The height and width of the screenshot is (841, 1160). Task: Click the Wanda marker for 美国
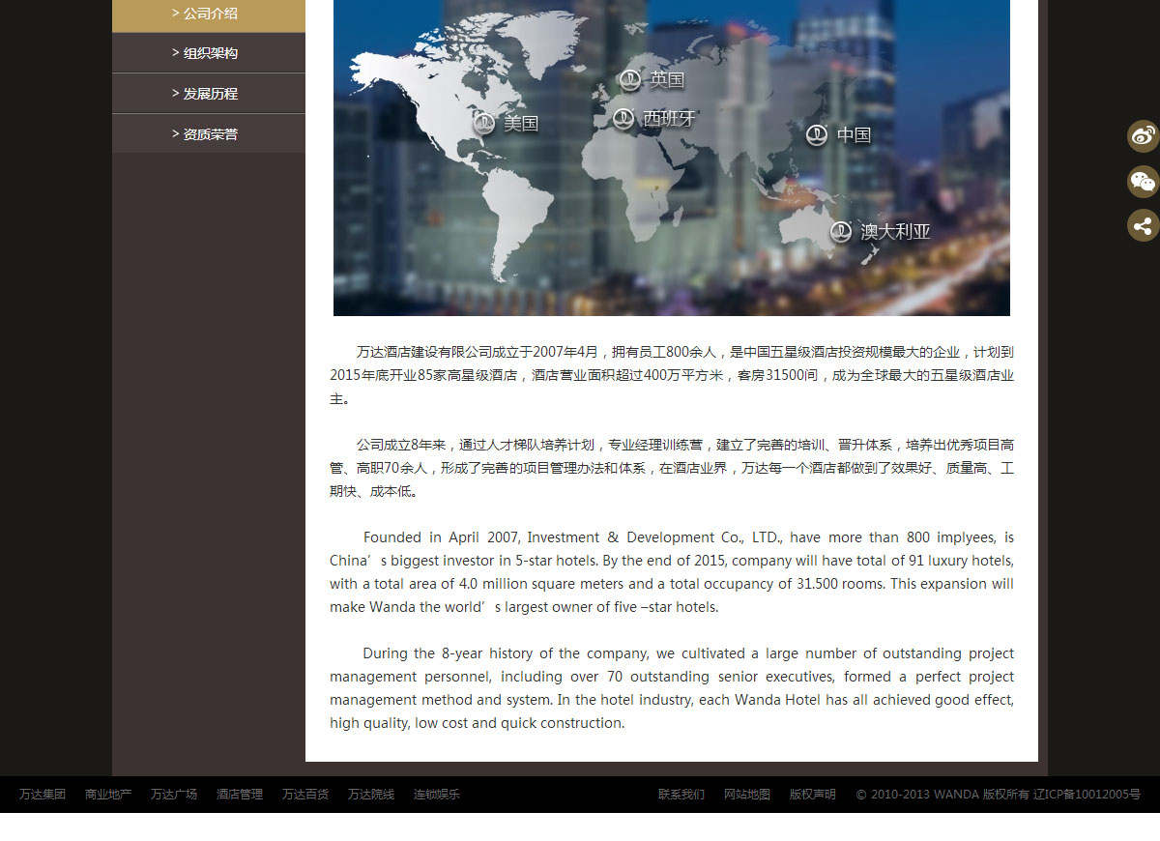pyautogui.click(x=484, y=124)
